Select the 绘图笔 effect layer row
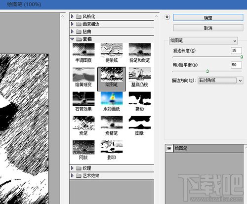The width and height of the screenshot is (247, 204). 205,148
